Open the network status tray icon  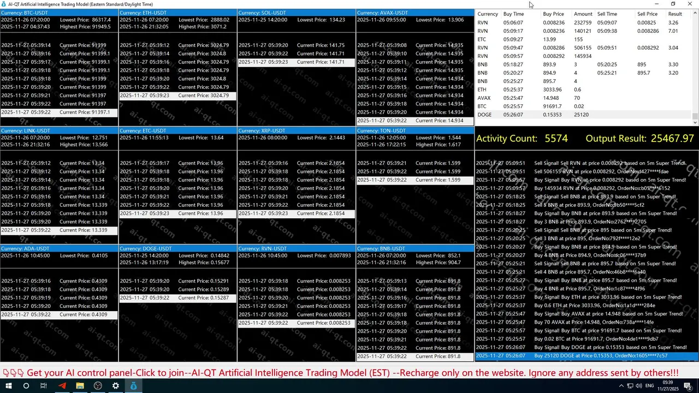pyautogui.click(x=631, y=386)
